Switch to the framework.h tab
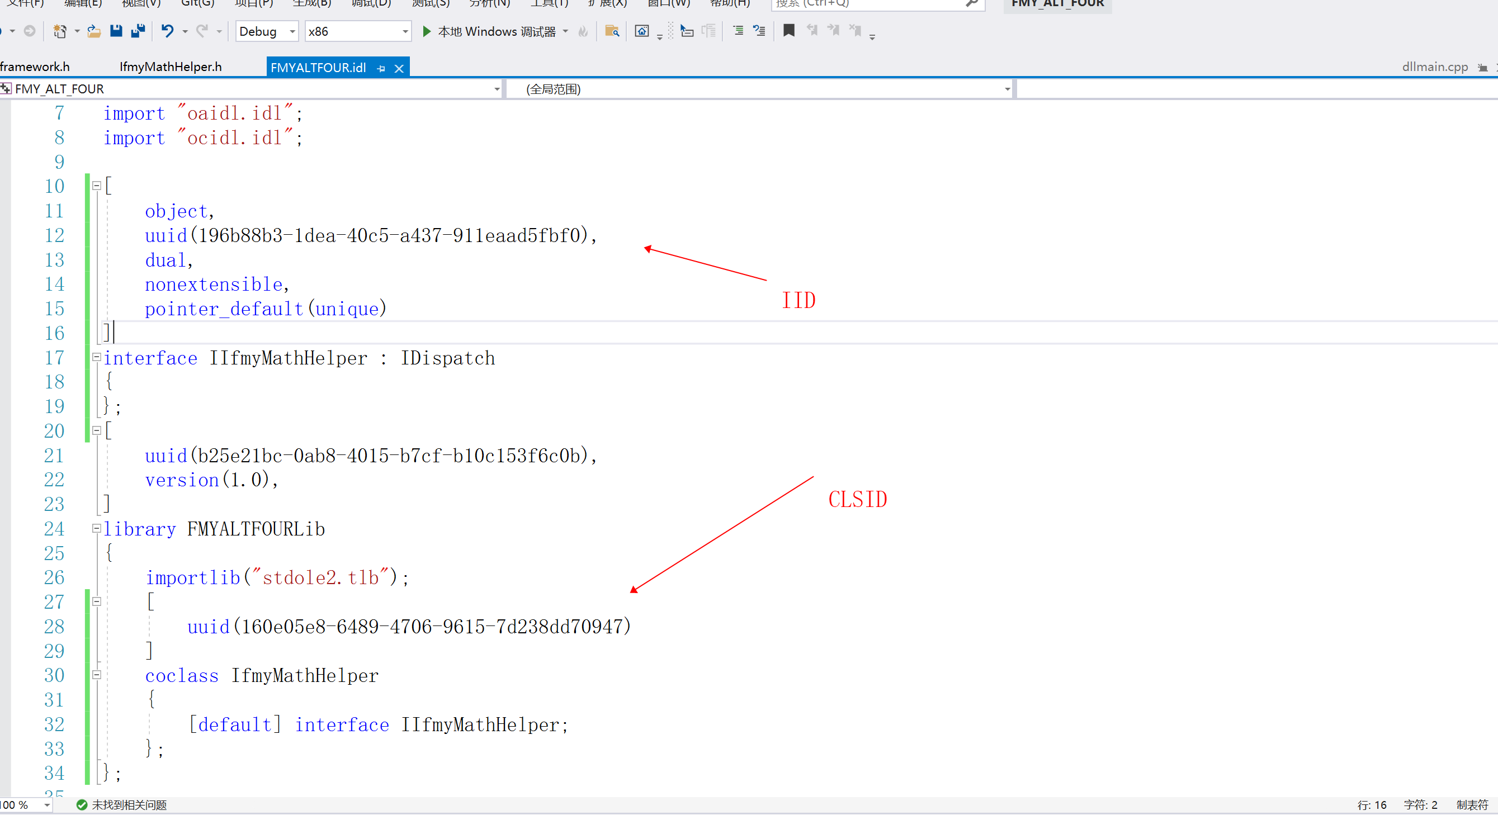The width and height of the screenshot is (1498, 815). (x=35, y=67)
